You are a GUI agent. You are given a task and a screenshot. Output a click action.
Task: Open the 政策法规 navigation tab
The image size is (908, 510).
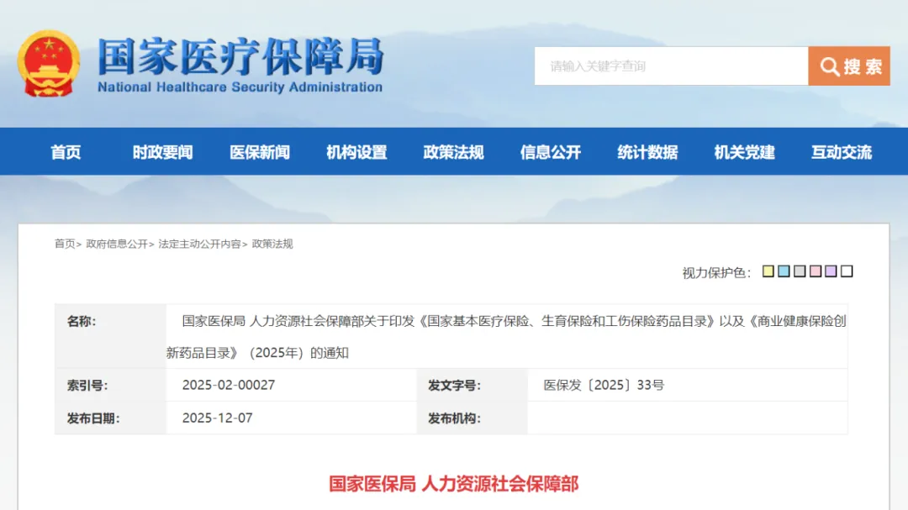pos(453,152)
